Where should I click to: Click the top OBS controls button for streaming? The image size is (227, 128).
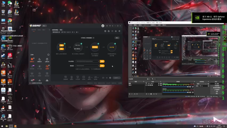click(x=217, y=84)
